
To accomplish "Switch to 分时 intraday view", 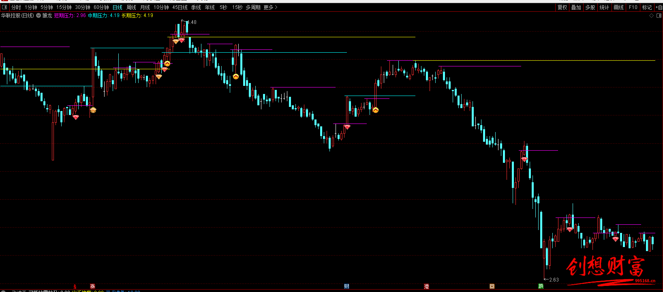I will pyautogui.click(x=16, y=7).
